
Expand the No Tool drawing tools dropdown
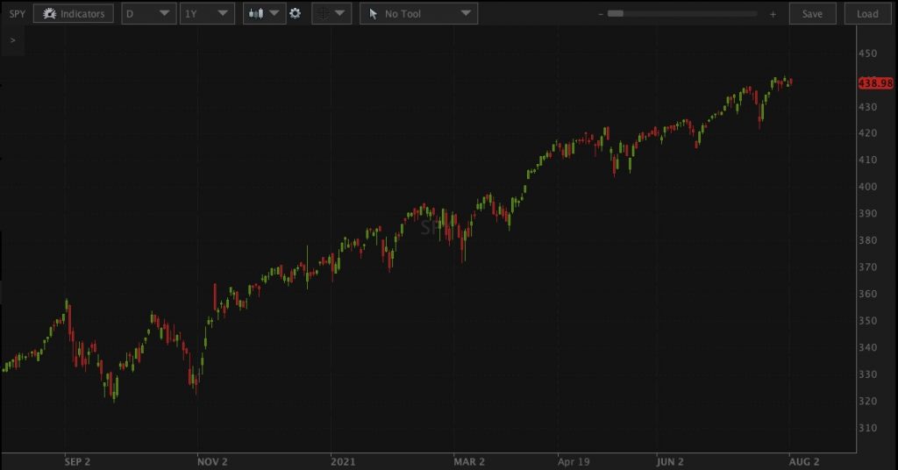pyautogui.click(x=418, y=14)
